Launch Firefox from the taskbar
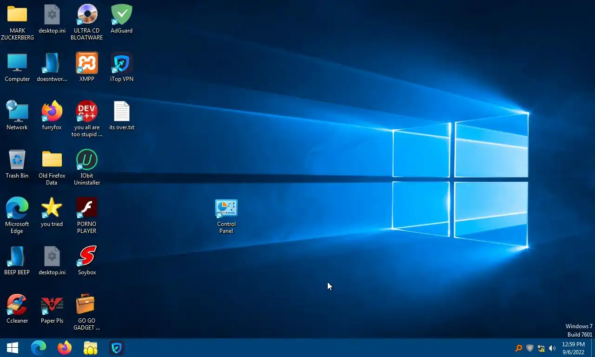 coord(65,348)
